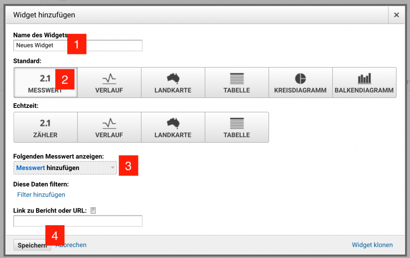The width and height of the screenshot is (410, 258).
Task: Click the Widget klonen link
Action: tap(372, 245)
